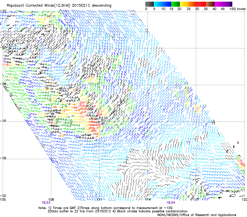Click the legend label '20'

pyautogui.click(x=179, y=9)
